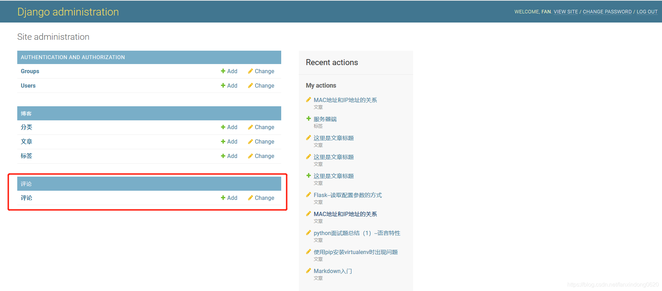Image resolution: width=662 pixels, height=291 pixels.
Task: Click CHANGE PASSWORD in the header
Action: click(x=607, y=12)
